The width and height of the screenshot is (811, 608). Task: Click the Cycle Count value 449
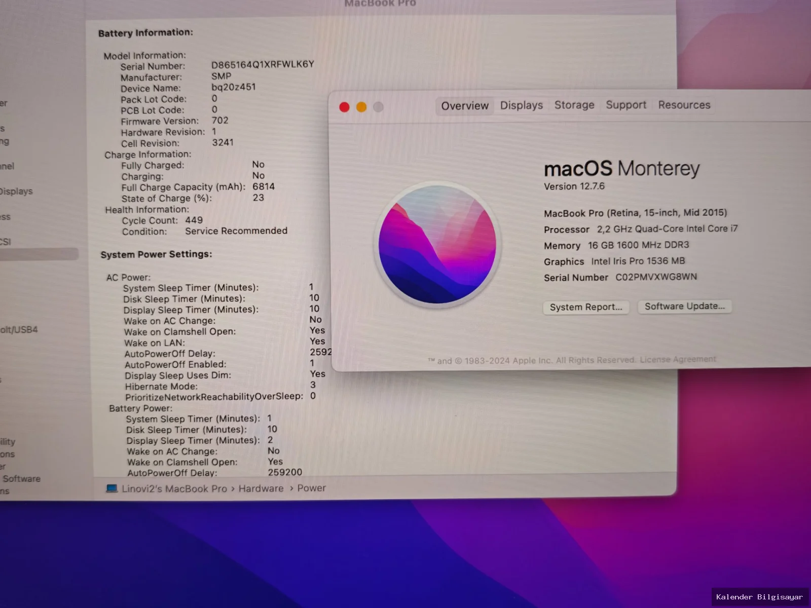194,220
